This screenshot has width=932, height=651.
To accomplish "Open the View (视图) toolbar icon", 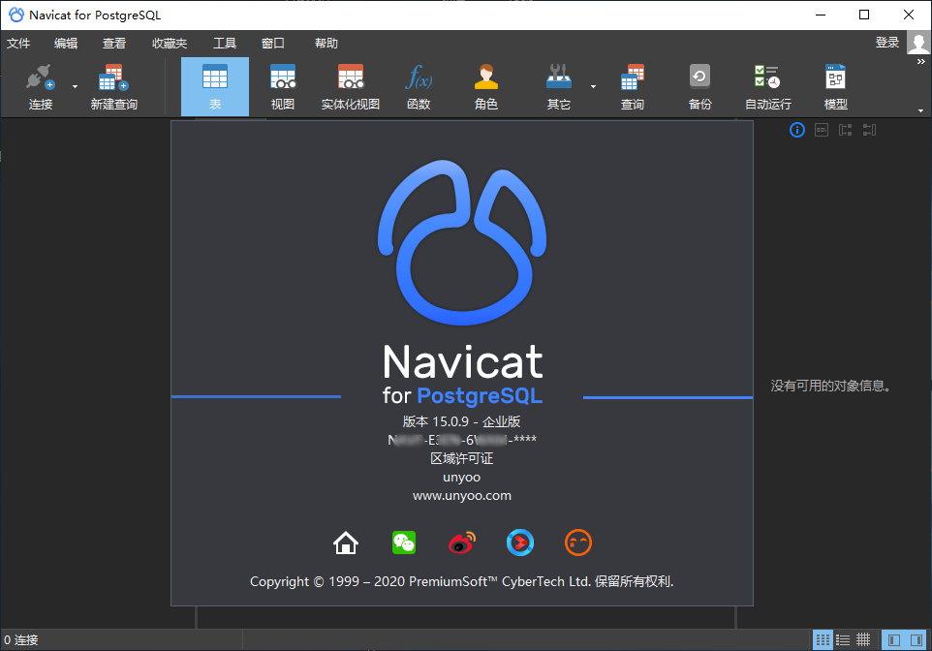I will click(x=282, y=77).
